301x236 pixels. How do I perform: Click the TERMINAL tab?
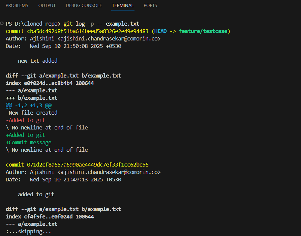(123, 6)
